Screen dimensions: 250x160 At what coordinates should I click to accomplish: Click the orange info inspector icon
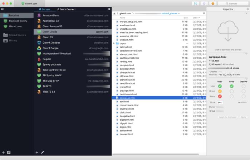tap(213, 4)
